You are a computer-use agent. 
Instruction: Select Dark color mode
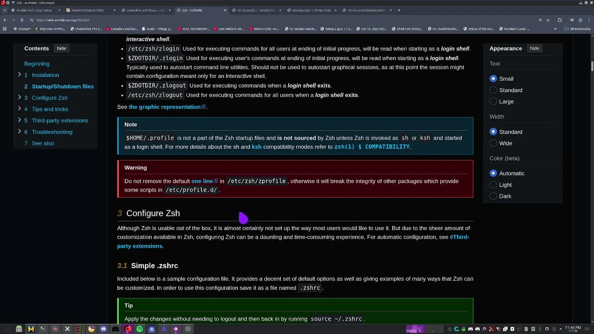click(x=493, y=196)
